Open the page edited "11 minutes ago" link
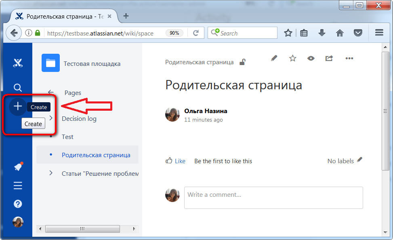Image resolution: width=393 pixels, height=240 pixels. coord(203,120)
